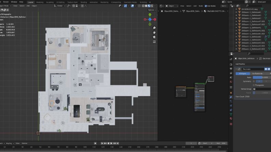The height and width of the screenshot is (152, 271).
Task: Switch to the Geometry Nodes workspace tab
Action: tap(130, 2)
